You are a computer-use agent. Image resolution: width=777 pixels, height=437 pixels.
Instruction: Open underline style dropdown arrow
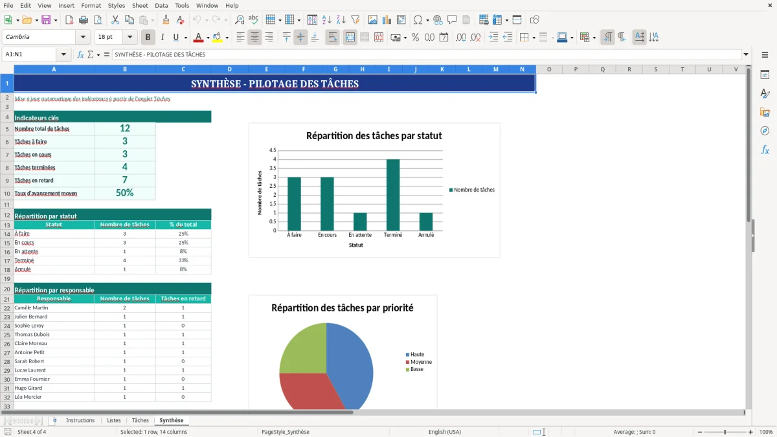(185, 38)
